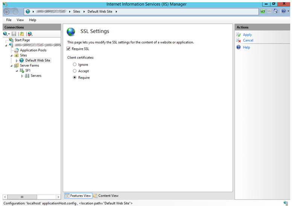The height and width of the screenshot is (206, 292).
Task: Click the IIS Manager title bar app icon
Action: tap(5, 4)
